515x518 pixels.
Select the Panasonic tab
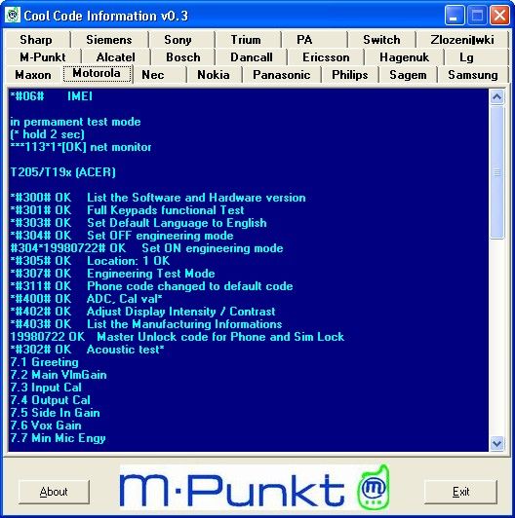[281, 75]
